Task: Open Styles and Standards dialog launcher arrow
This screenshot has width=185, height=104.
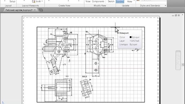Action: pyautogui.click(x=165, y=5)
